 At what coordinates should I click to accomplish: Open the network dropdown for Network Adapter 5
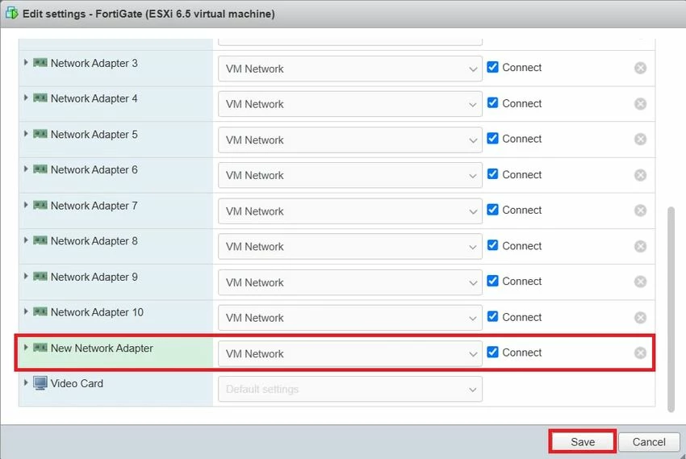350,140
